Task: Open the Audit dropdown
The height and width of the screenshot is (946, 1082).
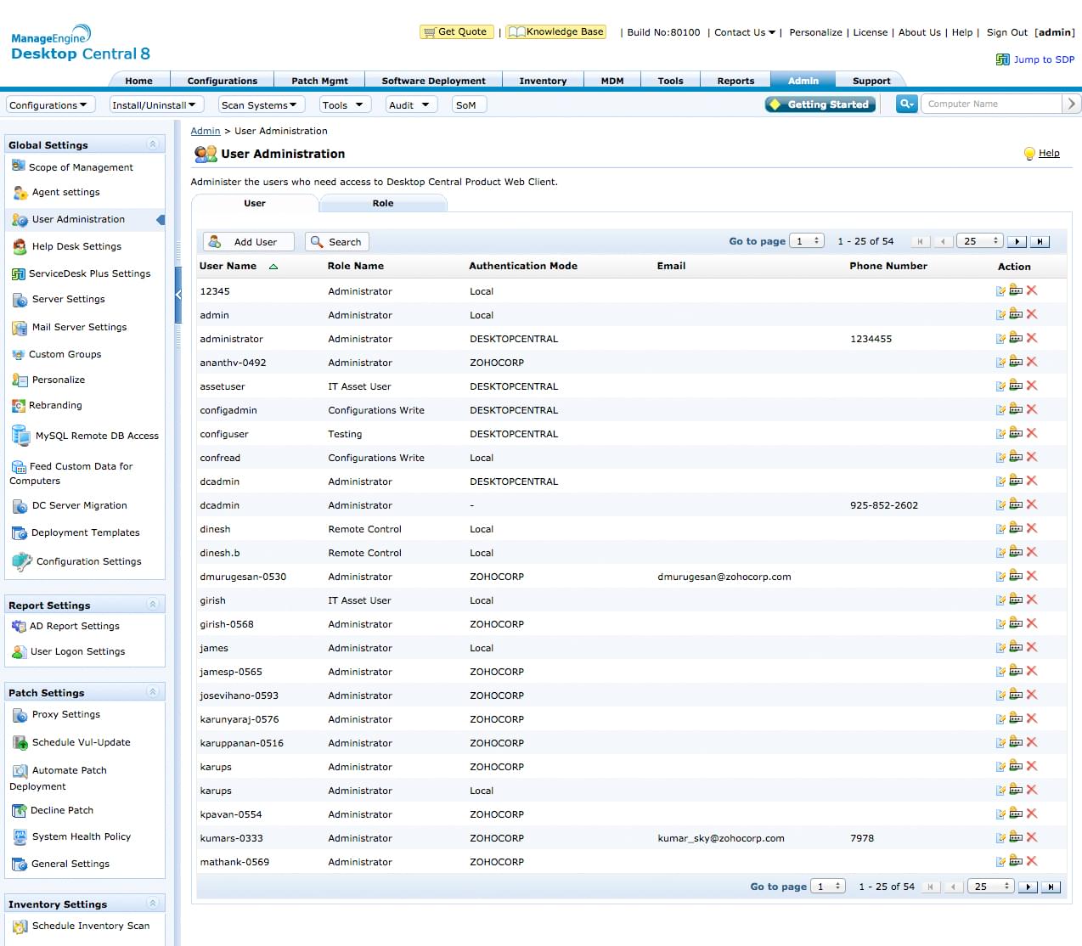Action: pyautogui.click(x=411, y=104)
